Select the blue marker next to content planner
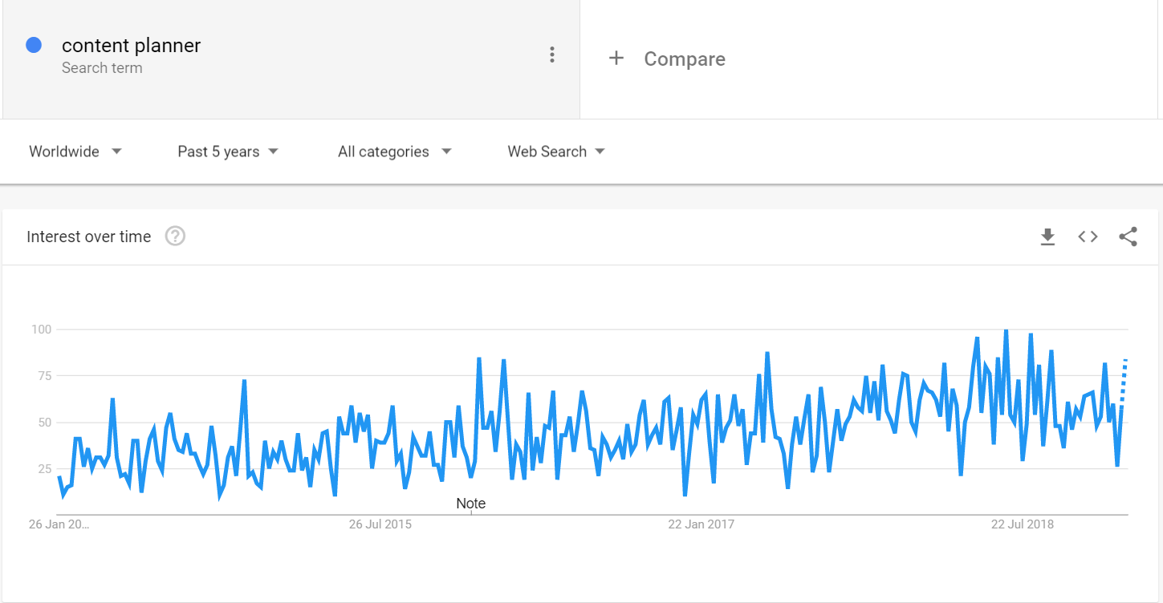The image size is (1163, 603). [34, 45]
